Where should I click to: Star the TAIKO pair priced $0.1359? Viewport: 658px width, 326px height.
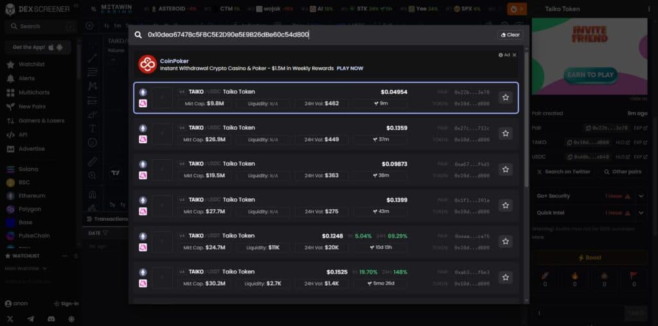click(x=505, y=133)
